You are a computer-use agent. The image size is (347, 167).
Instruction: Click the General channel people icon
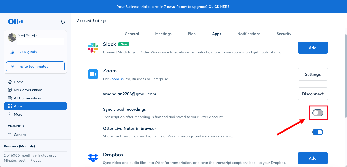click(10, 135)
